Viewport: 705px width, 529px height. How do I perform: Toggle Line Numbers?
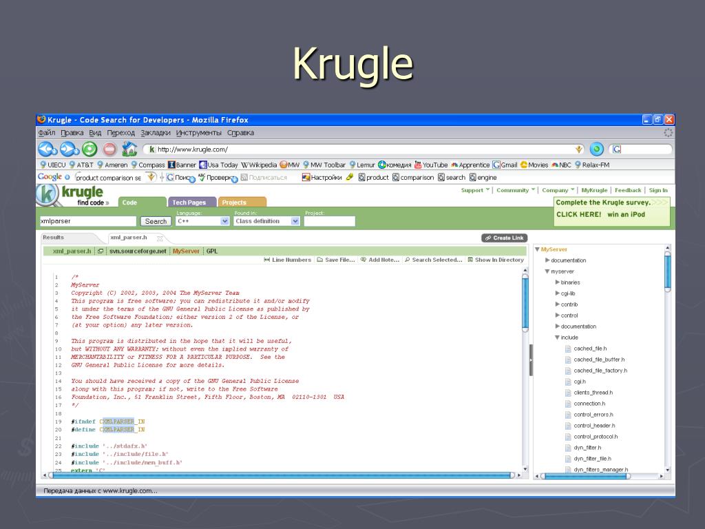[x=287, y=260]
